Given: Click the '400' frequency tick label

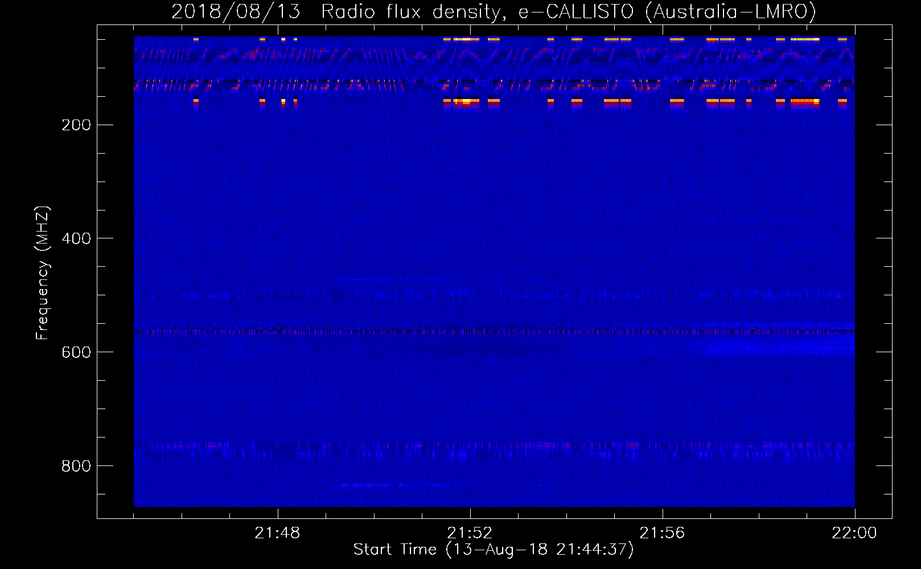Looking at the screenshot, I should (x=76, y=238).
